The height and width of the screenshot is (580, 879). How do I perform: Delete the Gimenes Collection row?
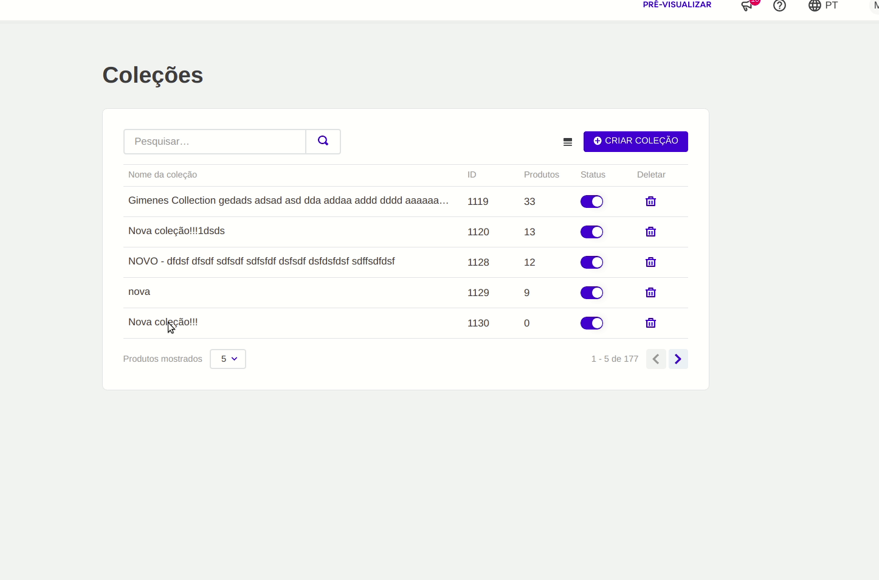pyautogui.click(x=650, y=201)
